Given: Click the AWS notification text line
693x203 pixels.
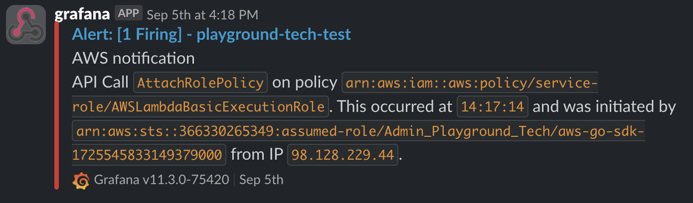Looking at the screenshot, I should 133,58.
